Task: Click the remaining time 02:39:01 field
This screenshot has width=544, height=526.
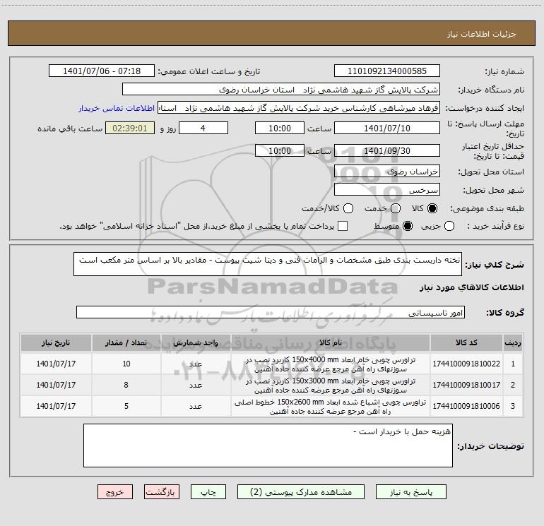Action: [x=130, y=128]
